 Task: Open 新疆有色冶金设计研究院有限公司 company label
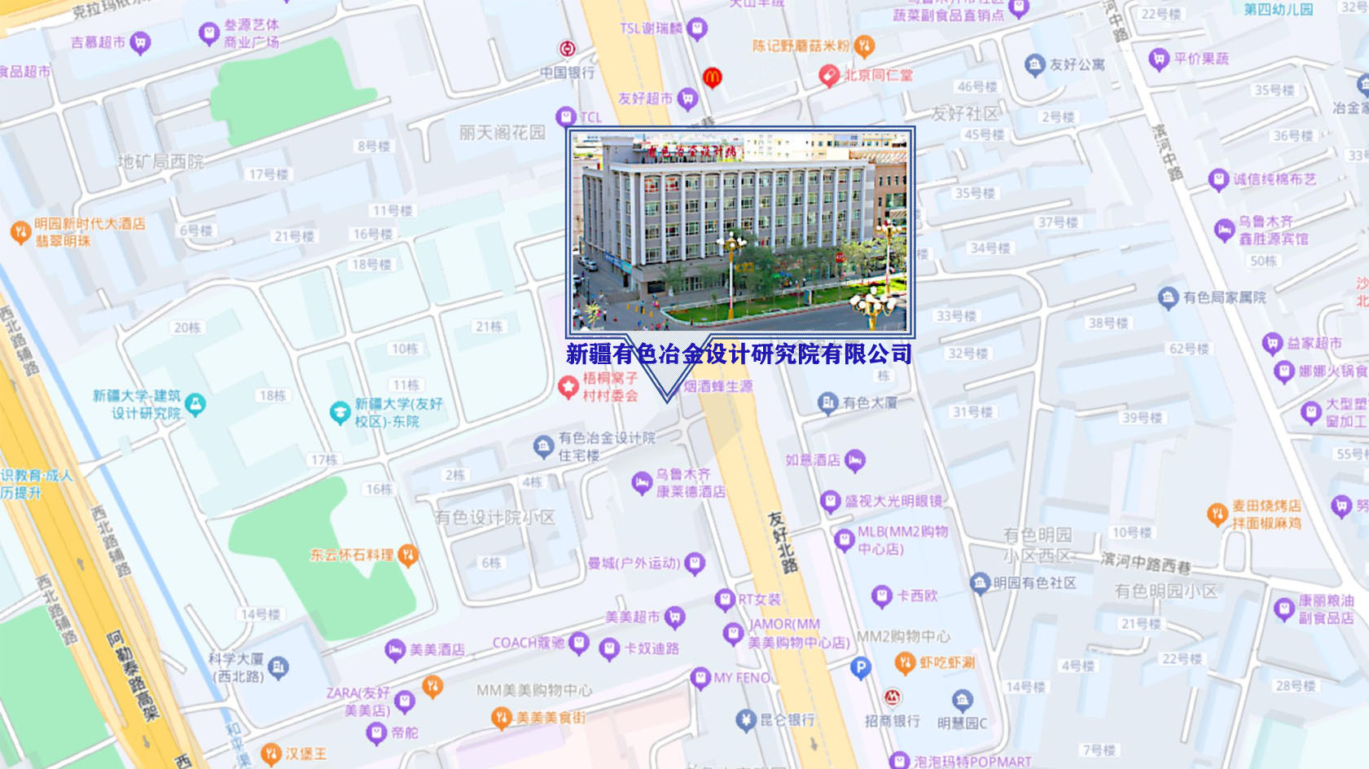coord(739,353)
